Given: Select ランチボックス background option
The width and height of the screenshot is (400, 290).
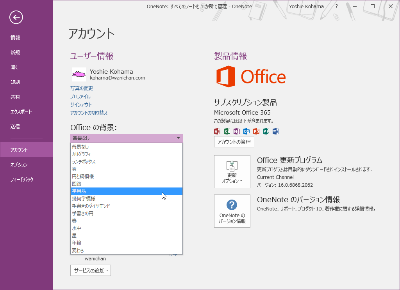Looking at the screenshot, I should (x=127, y=162).
